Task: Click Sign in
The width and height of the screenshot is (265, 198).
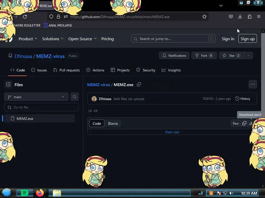Action: click(x=228, y=39)
